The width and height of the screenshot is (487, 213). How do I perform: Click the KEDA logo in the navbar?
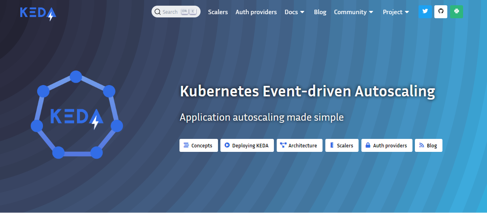(x=38, y=13)
